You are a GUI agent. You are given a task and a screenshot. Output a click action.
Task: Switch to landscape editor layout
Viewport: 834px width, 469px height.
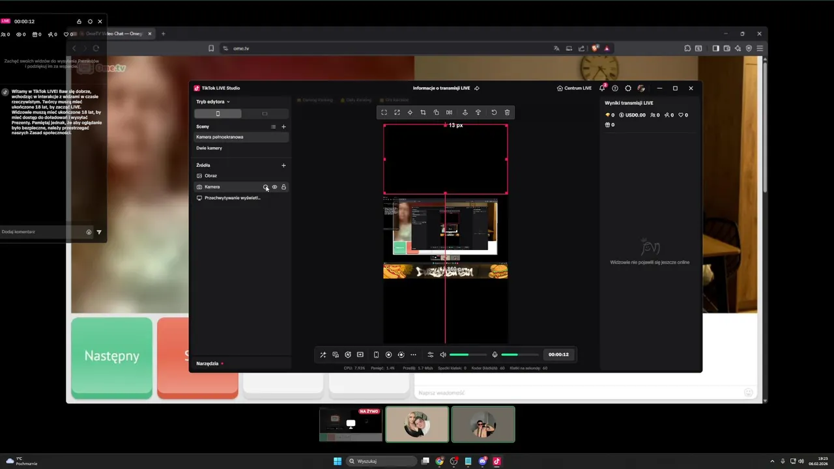point(265,113)
